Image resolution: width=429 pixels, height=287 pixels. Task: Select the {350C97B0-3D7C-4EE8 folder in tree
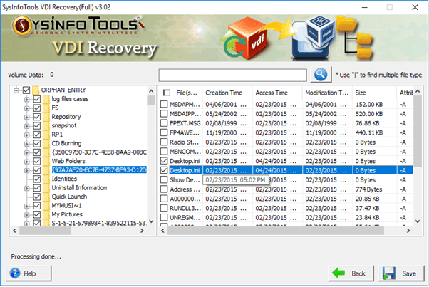99,152
